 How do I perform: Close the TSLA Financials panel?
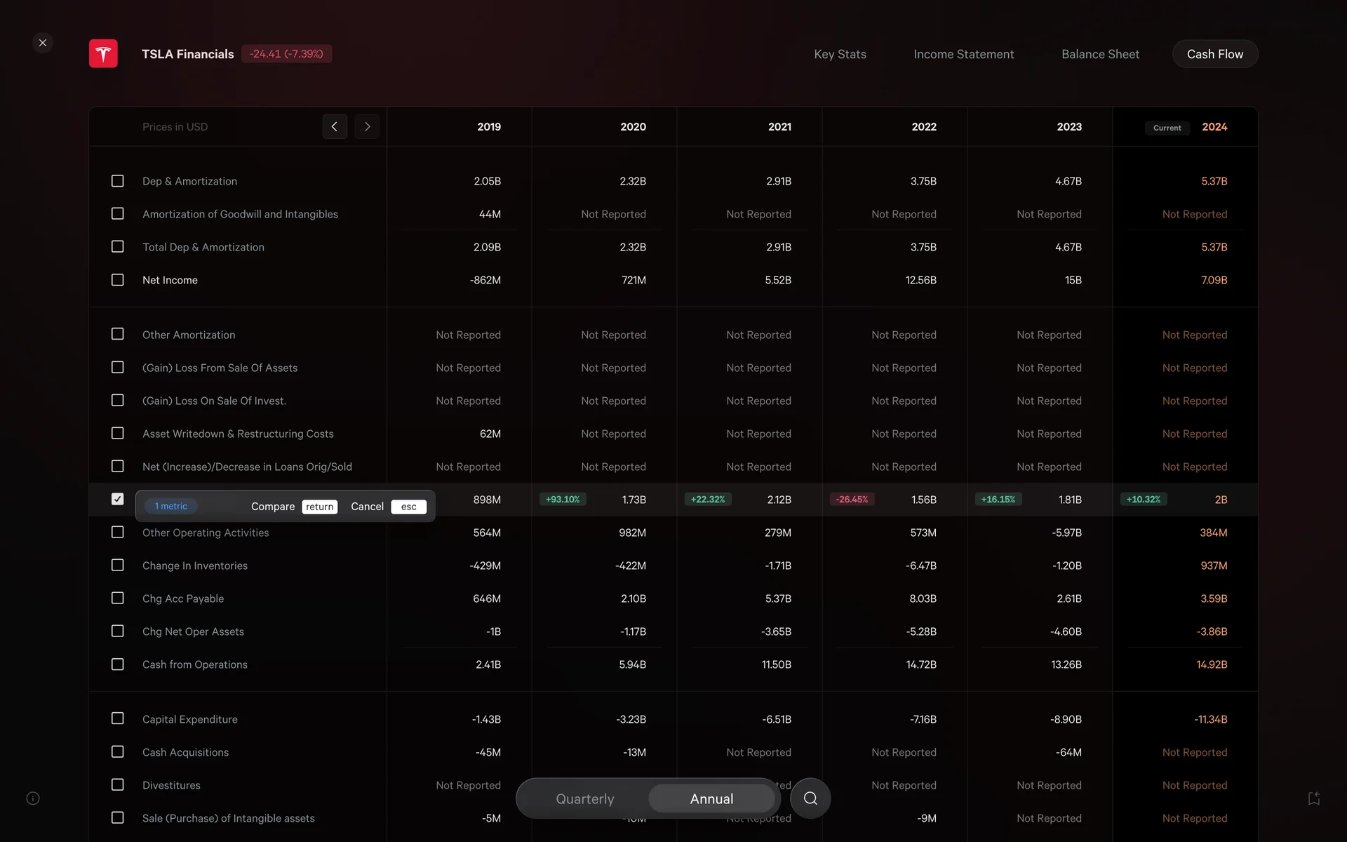pyautogui.click(x=43, y=43)
